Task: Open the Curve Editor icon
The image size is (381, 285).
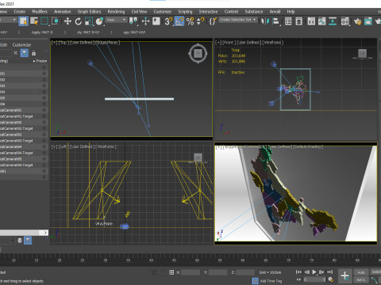Action: coord(321,21)
